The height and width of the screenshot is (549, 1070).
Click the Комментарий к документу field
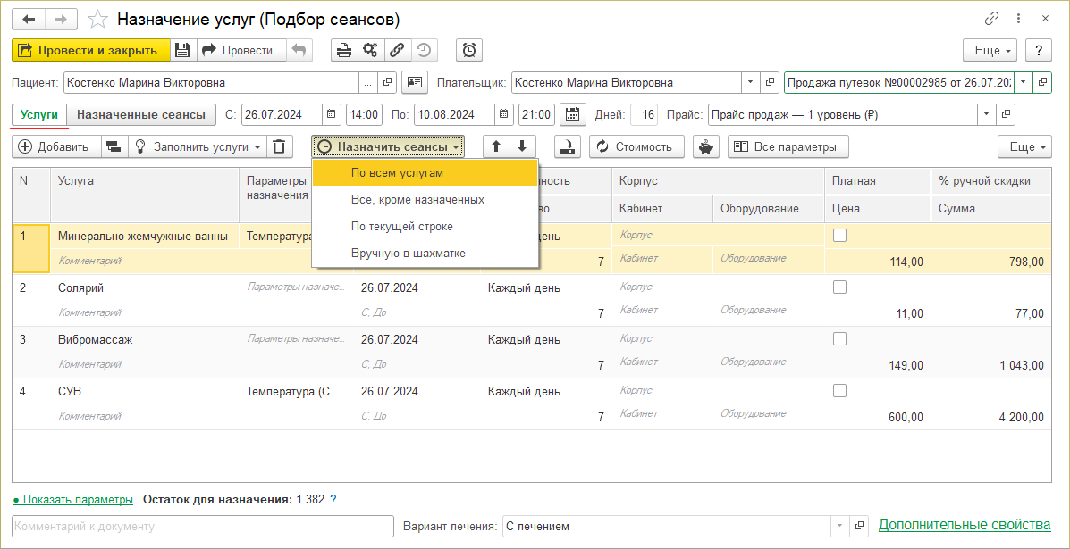point(203,526)
